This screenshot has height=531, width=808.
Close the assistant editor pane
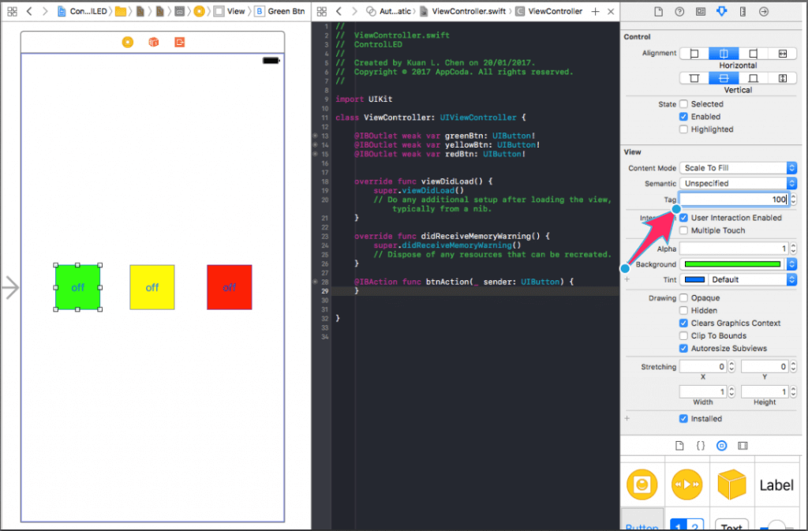[x=611, y=11]
